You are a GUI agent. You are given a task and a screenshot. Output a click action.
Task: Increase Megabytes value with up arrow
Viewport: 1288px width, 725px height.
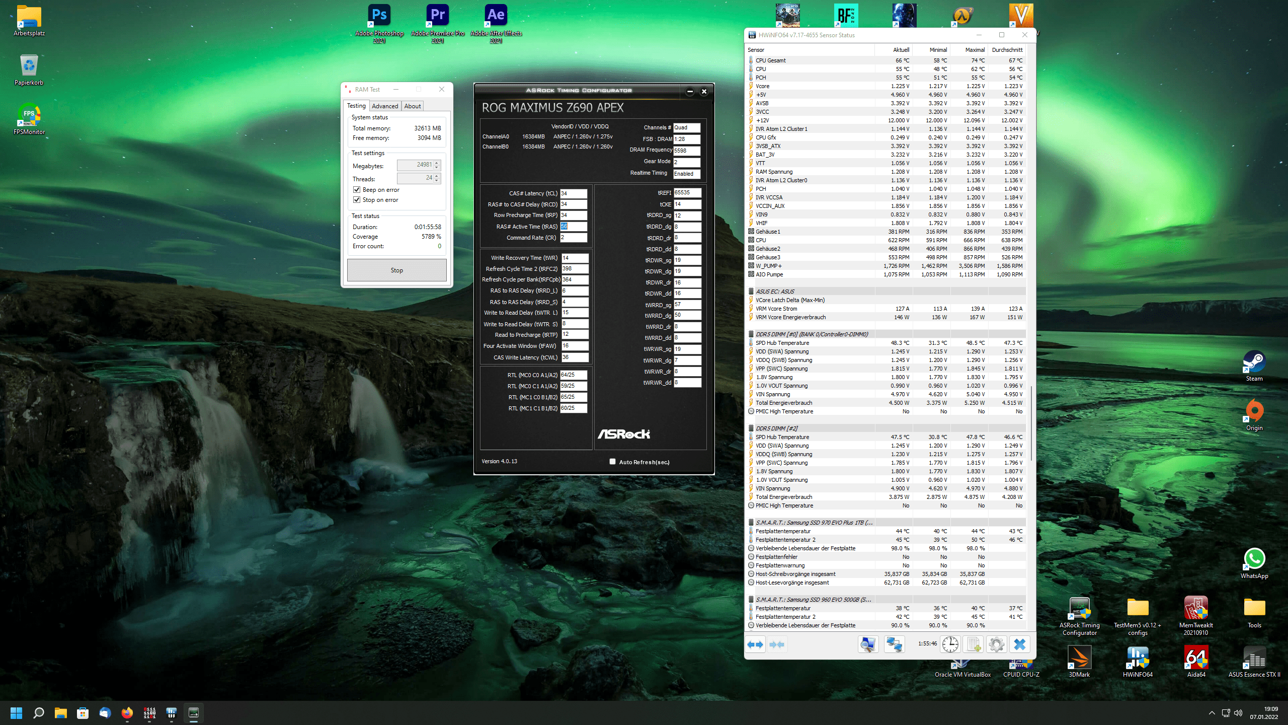coord(437,163)
